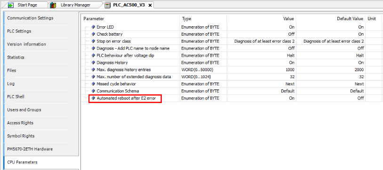Click the Library Manager books icon
The height and width of the screenshot is (170, 383).
[x=53, y=5]
